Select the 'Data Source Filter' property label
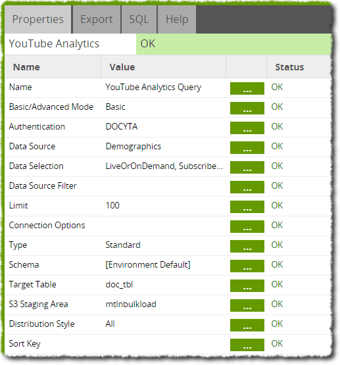 [43, 185]
